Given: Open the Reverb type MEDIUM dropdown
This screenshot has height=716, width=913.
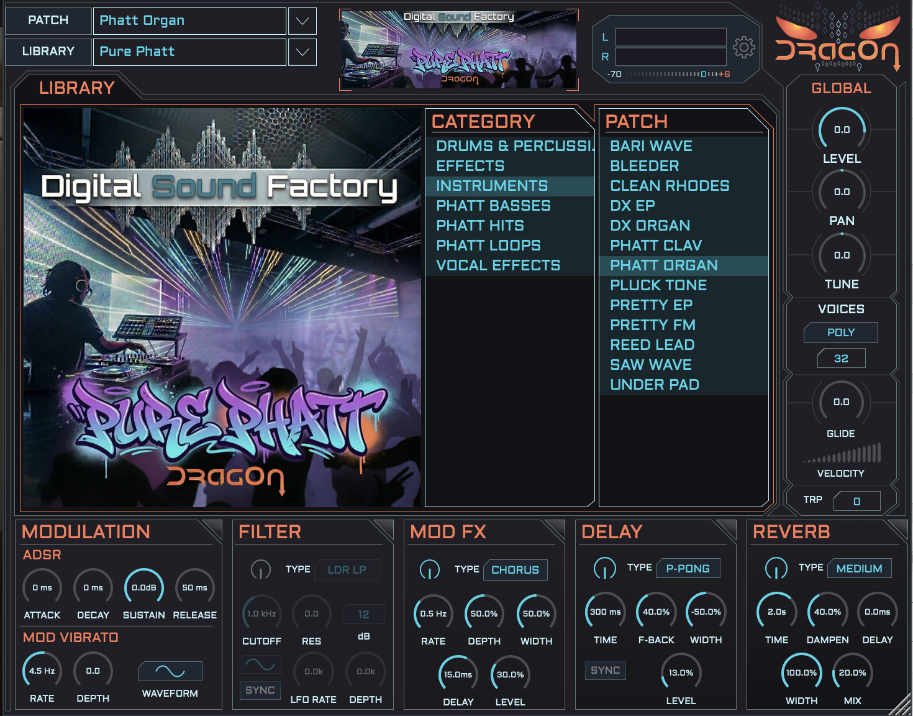Looking at the screenshot, I should (860, 569).
